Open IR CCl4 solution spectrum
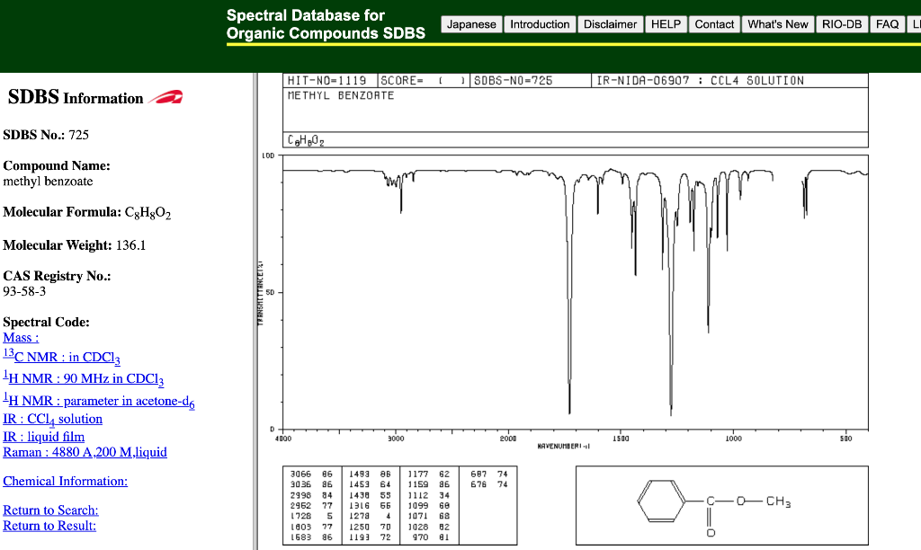 (51, 419)
